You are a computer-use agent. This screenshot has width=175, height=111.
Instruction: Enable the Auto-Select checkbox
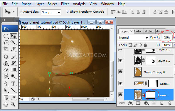pos(21,12)
